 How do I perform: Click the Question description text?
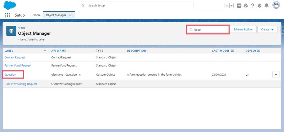pyautogui.click(x=154, y=75)
